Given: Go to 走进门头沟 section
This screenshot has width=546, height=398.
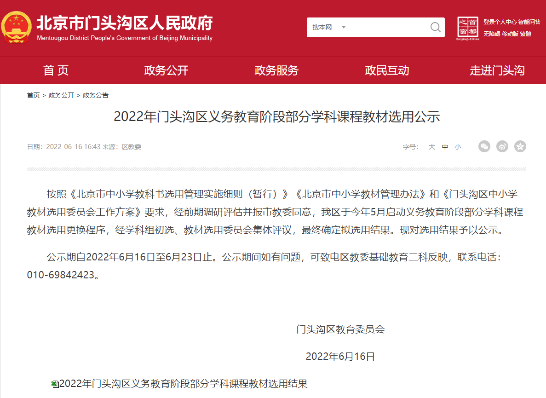Looking at the screenshot, I should (497, 70).
